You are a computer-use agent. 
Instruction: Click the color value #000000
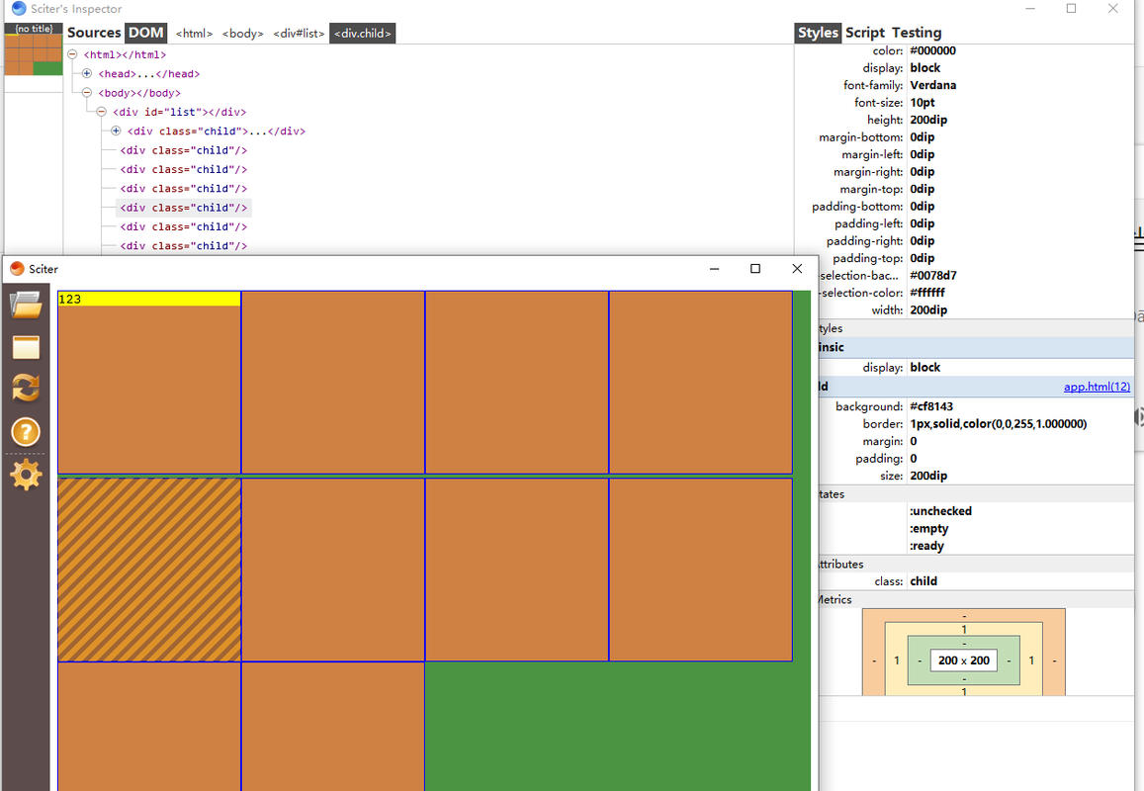click(932, 50)
